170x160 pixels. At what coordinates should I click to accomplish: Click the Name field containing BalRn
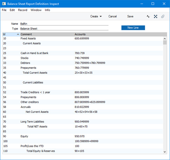pos(64,24)
